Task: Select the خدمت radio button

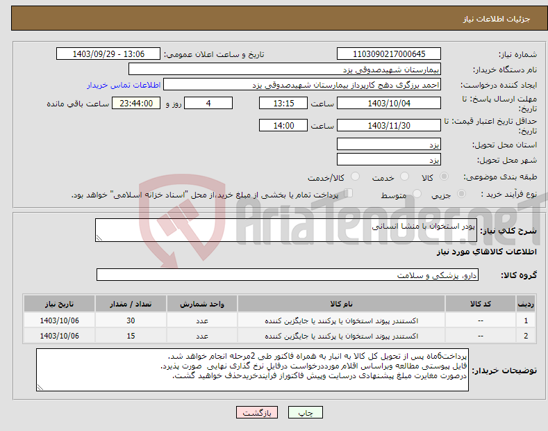Action: point(404,177)
